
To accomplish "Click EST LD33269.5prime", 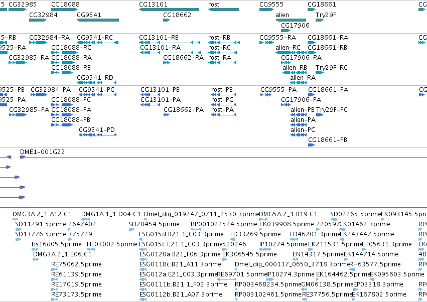I will pyautogui.click(x=233, y=239).
